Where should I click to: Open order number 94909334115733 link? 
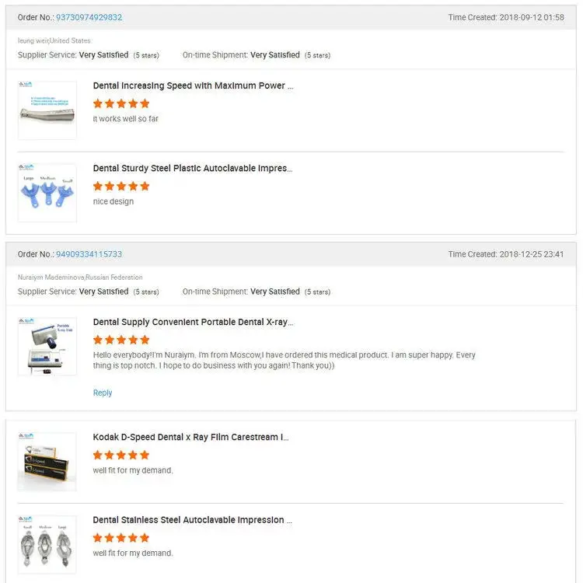coord(89,254)
